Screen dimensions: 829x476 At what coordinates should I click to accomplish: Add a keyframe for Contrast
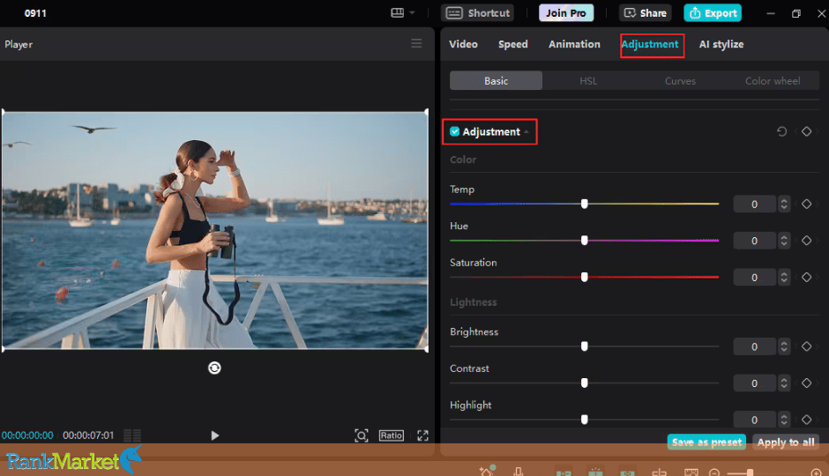[806, 383]
